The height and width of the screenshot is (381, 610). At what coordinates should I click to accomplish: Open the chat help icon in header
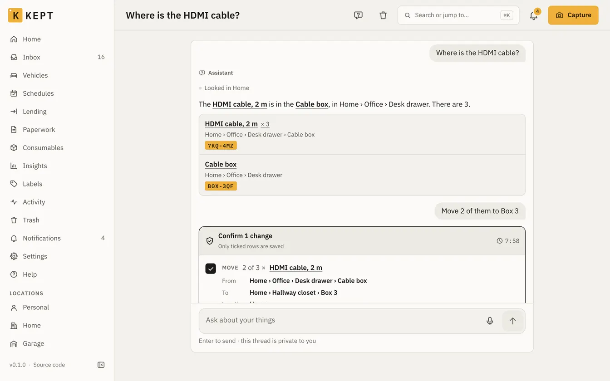click(358, 15)
